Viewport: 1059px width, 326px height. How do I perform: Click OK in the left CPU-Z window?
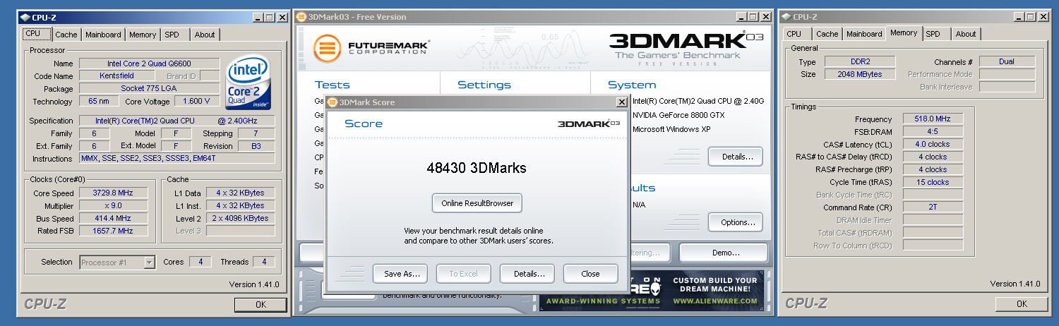tap(261, 305)
